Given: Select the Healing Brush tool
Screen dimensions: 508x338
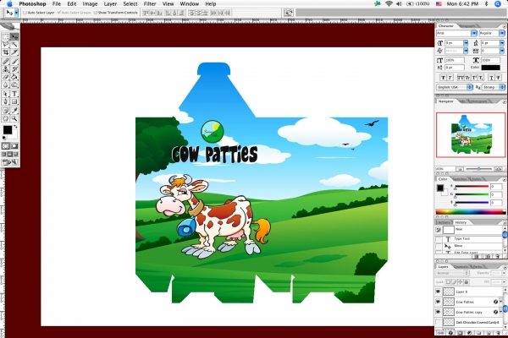Looking at the screenshot, I should click(x=6, y=61).
